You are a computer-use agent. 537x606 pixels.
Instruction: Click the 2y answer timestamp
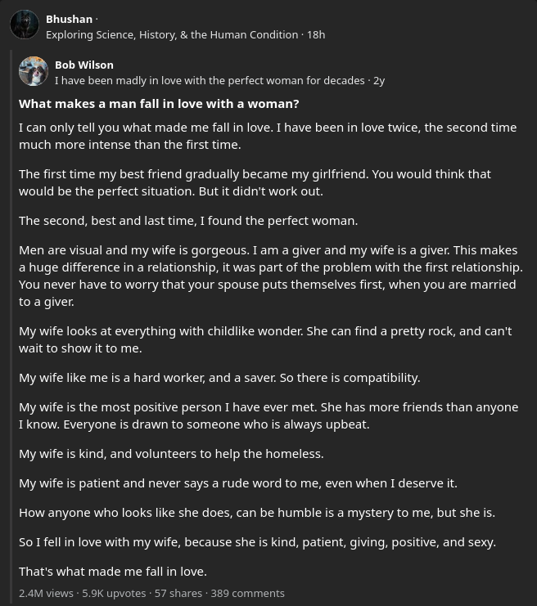(379, 81)
